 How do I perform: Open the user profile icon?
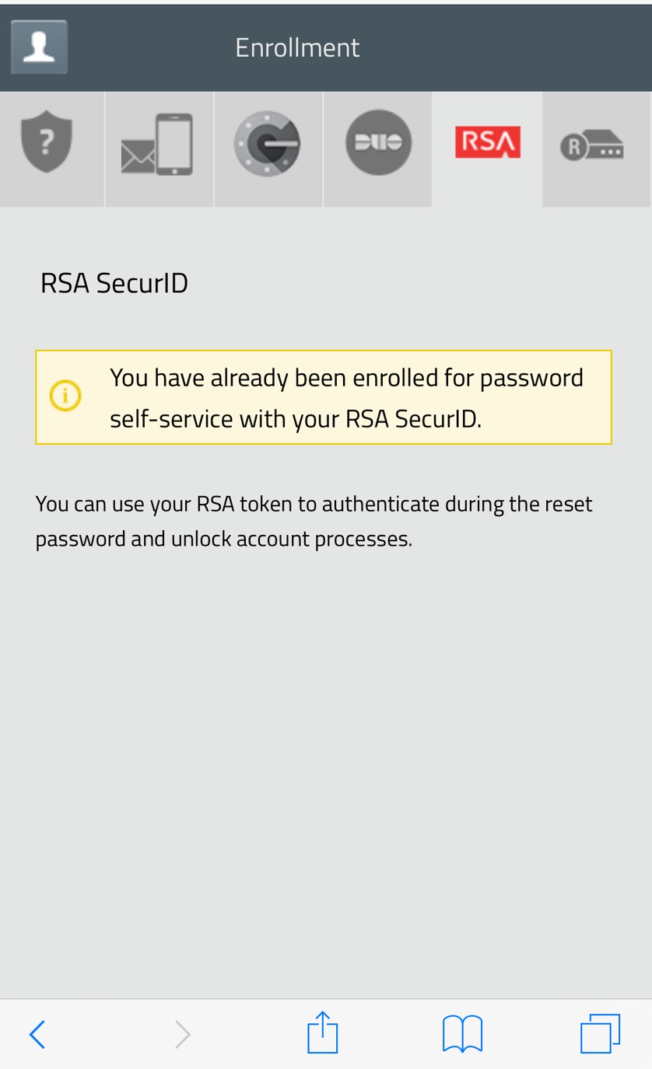pos(39,47)
